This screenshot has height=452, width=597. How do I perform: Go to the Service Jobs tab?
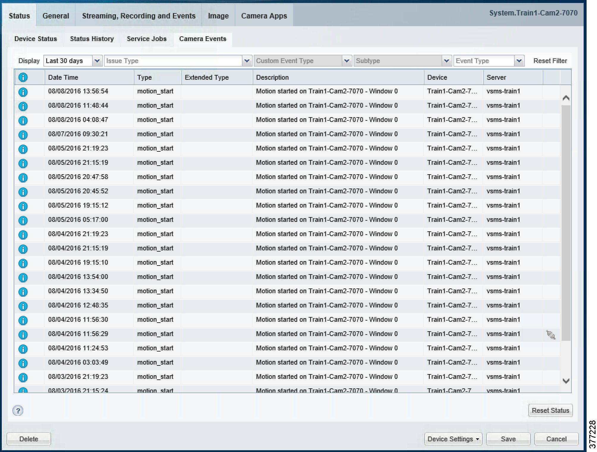(147, 39)
